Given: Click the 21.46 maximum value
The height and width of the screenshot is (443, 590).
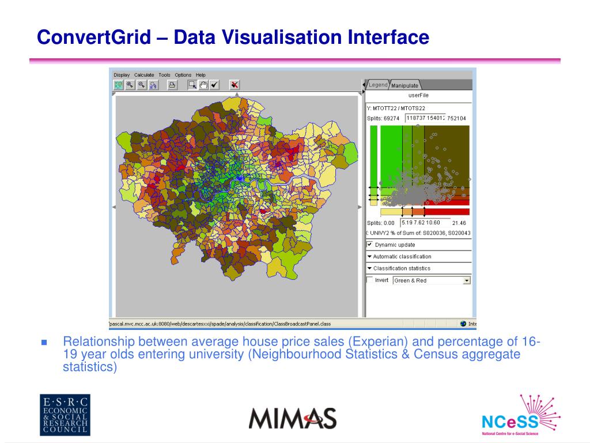Looking at the screenshot, I should point(459,223).
